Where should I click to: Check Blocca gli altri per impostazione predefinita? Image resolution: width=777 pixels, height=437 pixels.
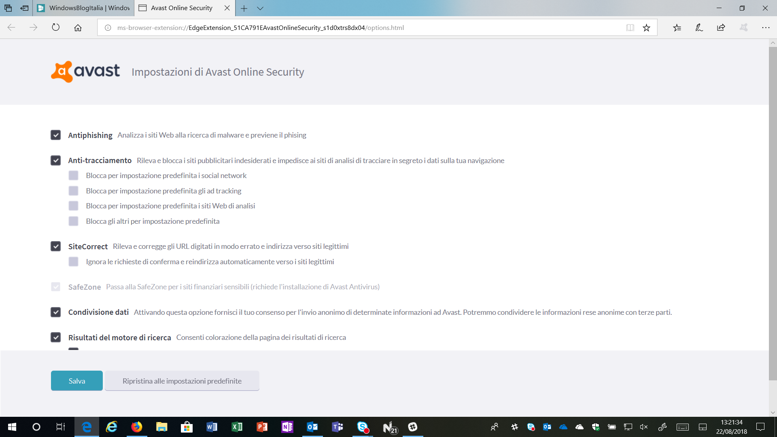coord(73,221)
